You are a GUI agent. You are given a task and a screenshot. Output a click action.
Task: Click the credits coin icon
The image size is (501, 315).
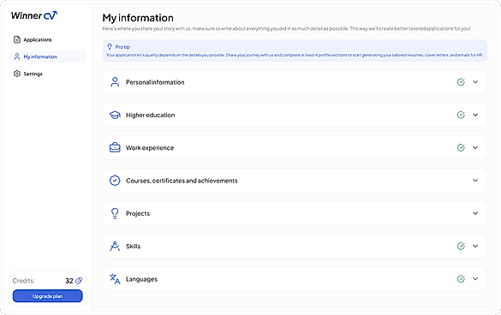[79, 281]
